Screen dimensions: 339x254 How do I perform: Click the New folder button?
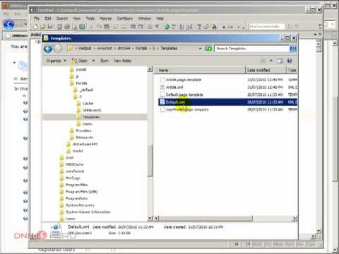123,61
